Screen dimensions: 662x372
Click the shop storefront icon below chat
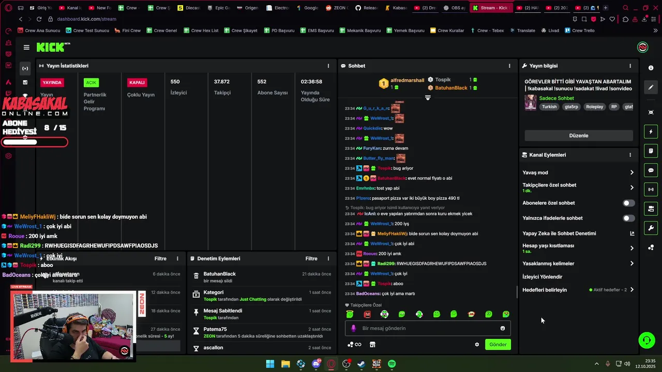pyautogui.click(x=372, y=345)
